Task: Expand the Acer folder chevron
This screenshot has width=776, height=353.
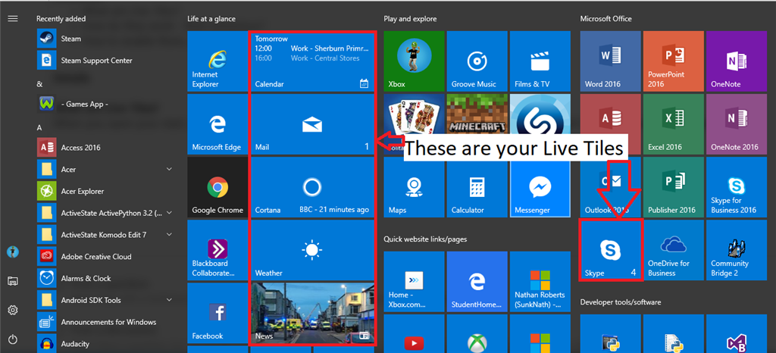Action: point(169,169)
